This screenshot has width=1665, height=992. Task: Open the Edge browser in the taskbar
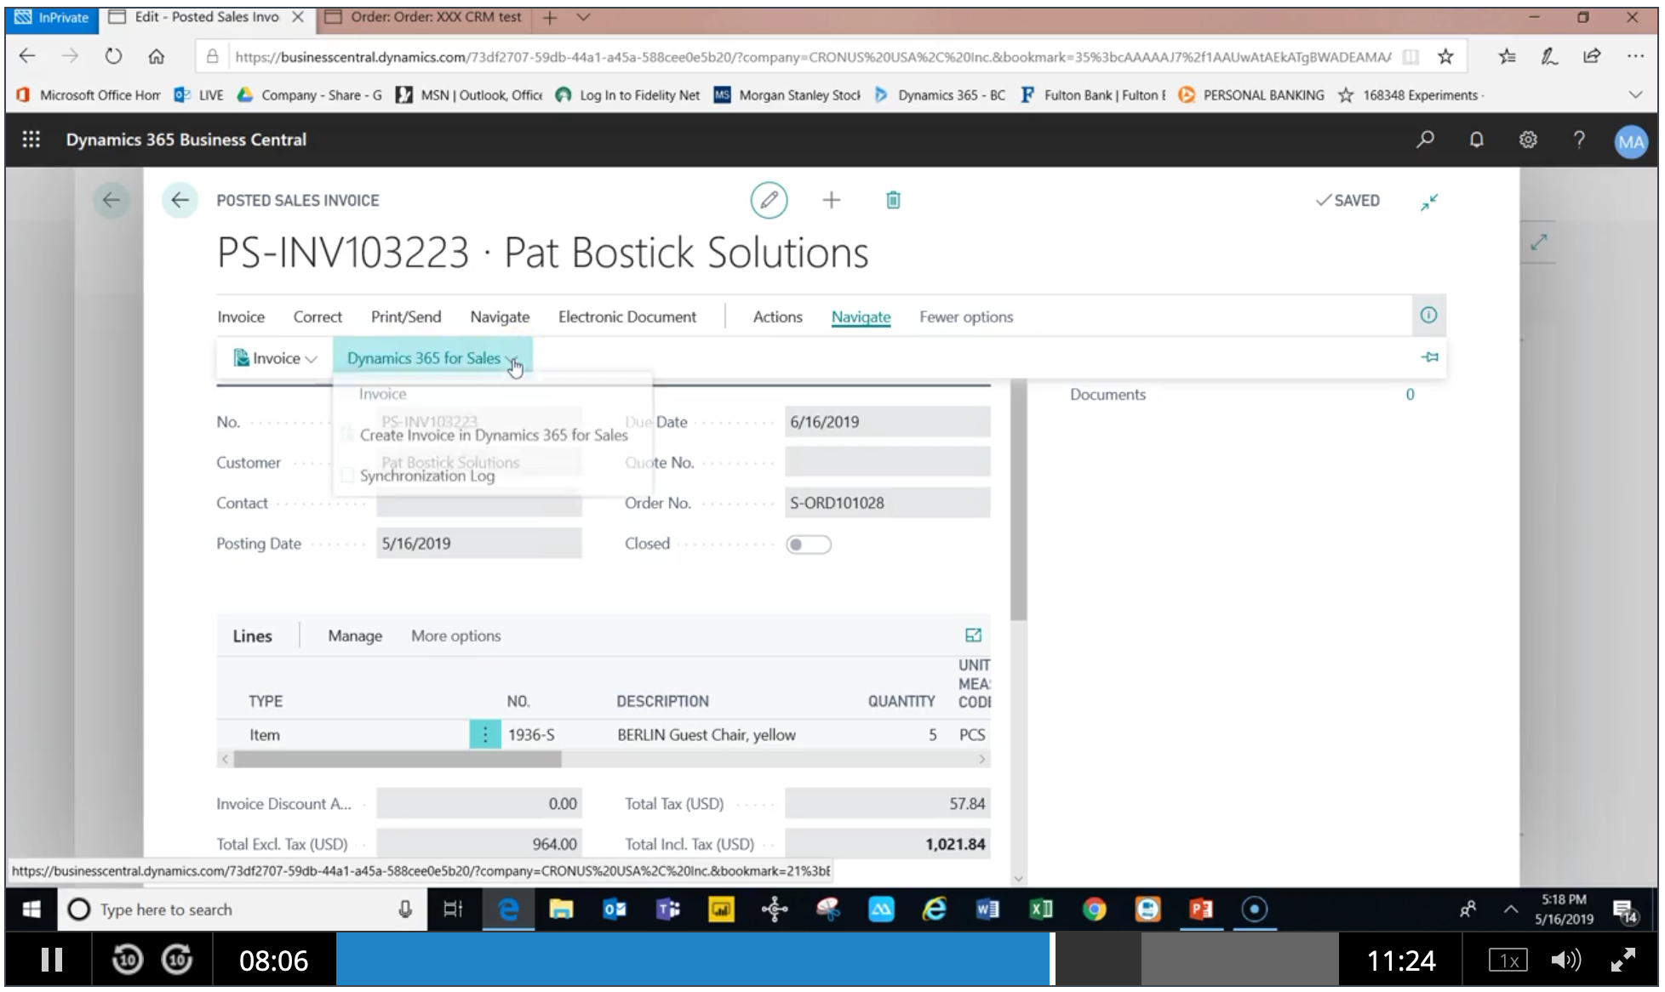508,909
